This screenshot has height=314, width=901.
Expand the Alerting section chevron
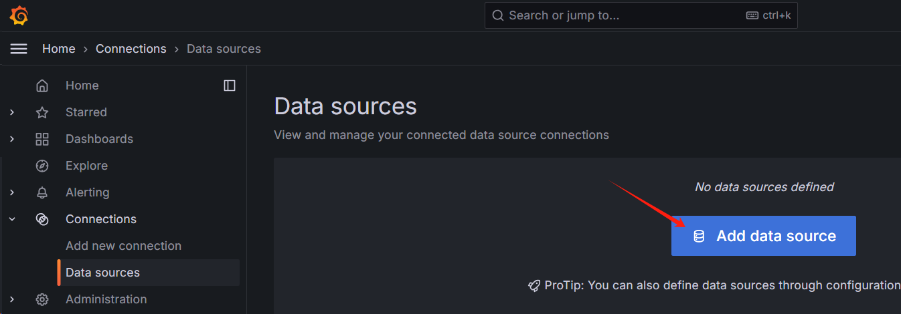pos(12,192)
